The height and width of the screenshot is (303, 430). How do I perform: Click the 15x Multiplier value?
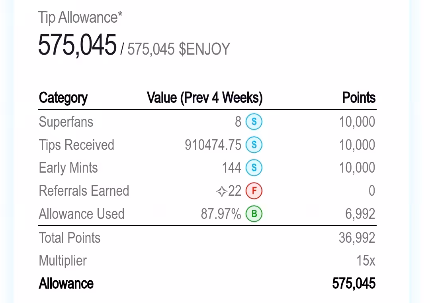[x=366, y=260]
